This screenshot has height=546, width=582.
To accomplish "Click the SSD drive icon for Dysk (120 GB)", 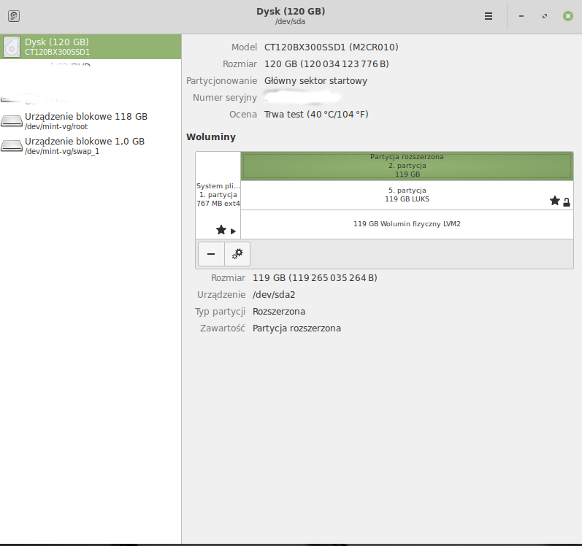I will [x=12, y=47].
